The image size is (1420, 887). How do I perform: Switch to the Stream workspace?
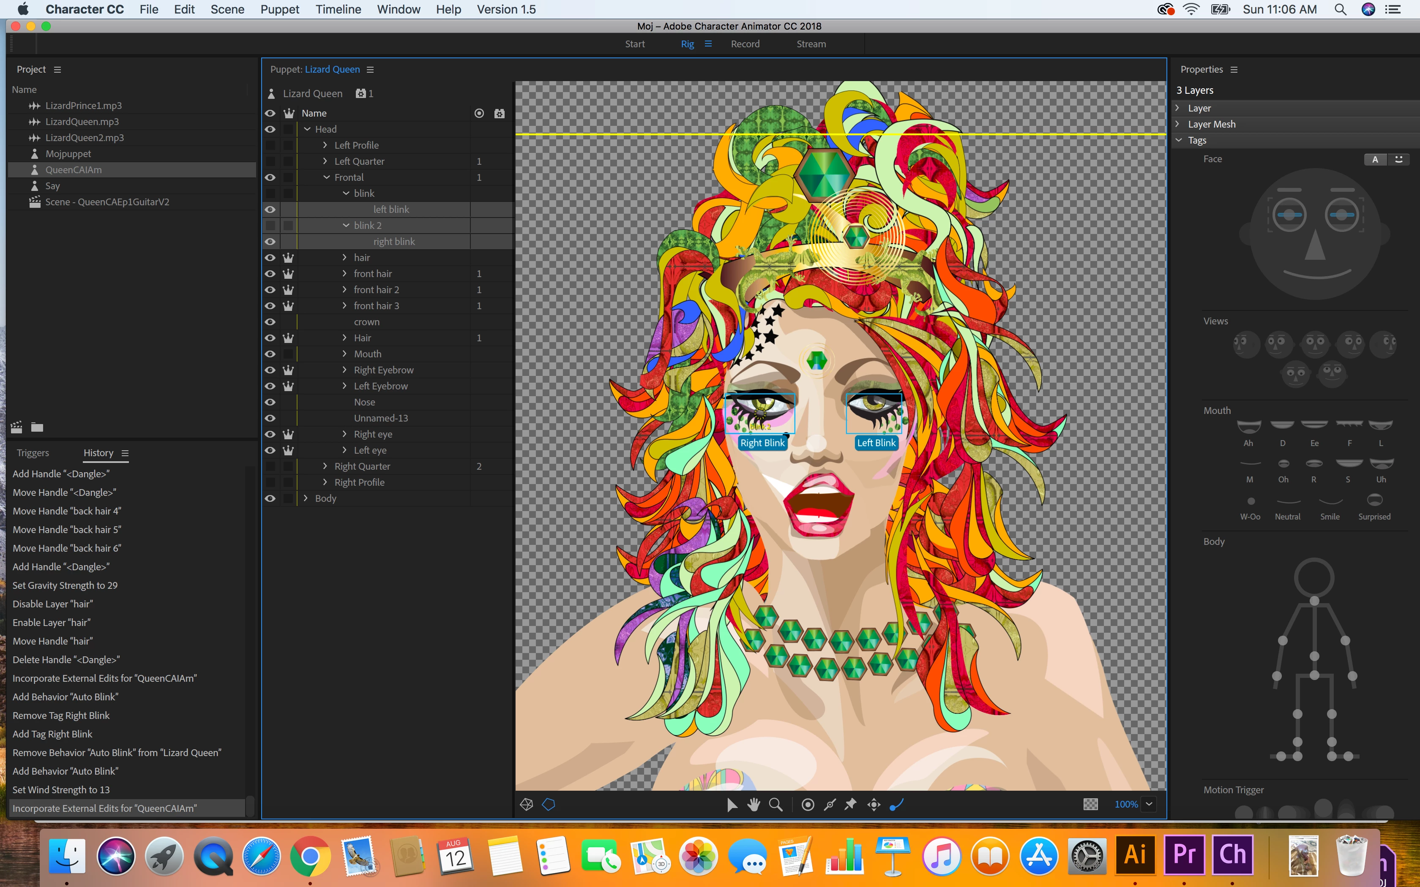pyautogui.click(x=811, y=44)
